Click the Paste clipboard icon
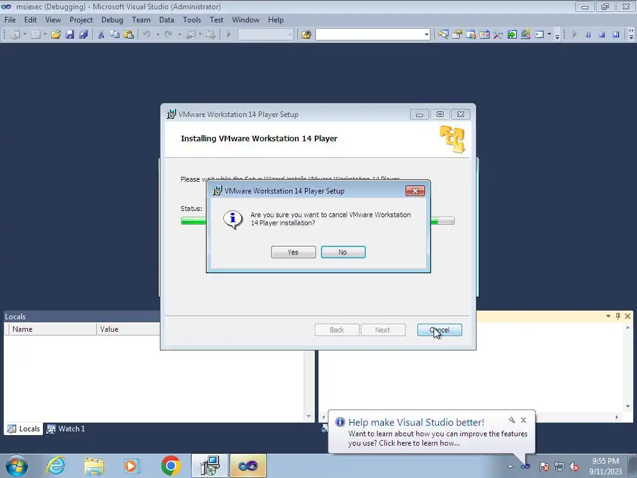The width and height of the screenshot is (637, 478). click(129, 35)
